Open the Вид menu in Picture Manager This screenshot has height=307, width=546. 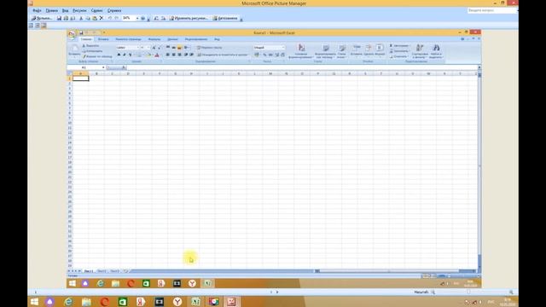click(x=66, y=11)
